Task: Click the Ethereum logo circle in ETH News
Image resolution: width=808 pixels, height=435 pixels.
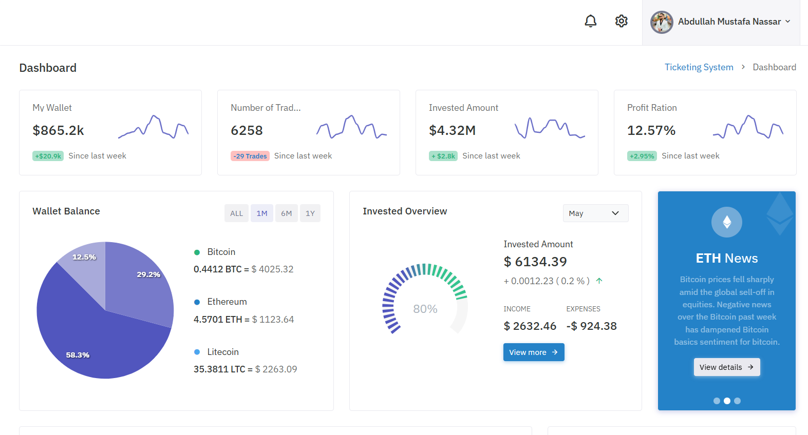Action: [x=727, y=222]
